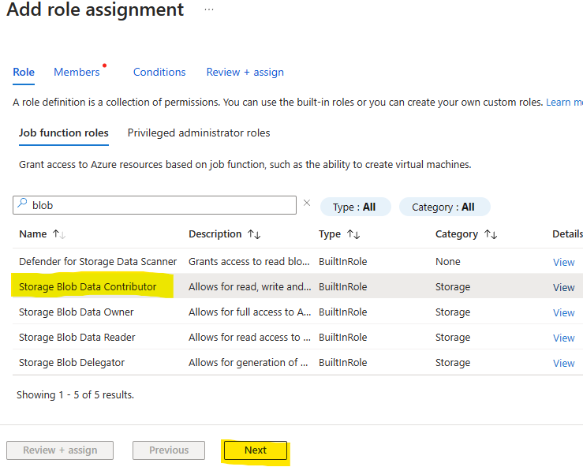Select the Defender for Storage Data Scanner role
Viewport: 583px width, 467px height.
(x=98, y=262)
